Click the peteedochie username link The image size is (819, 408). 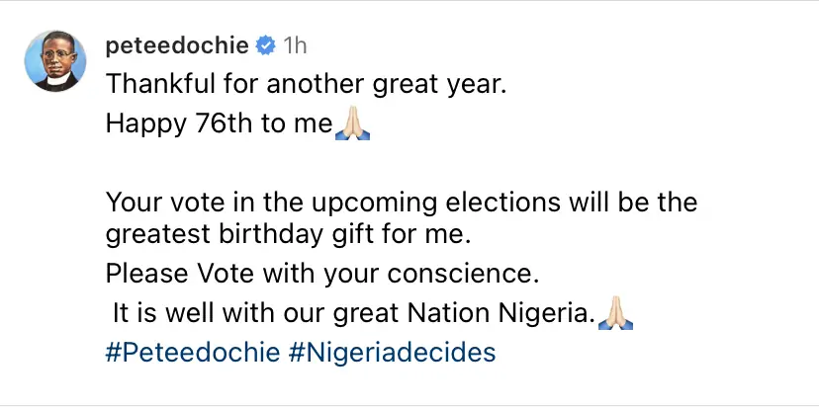176,45
